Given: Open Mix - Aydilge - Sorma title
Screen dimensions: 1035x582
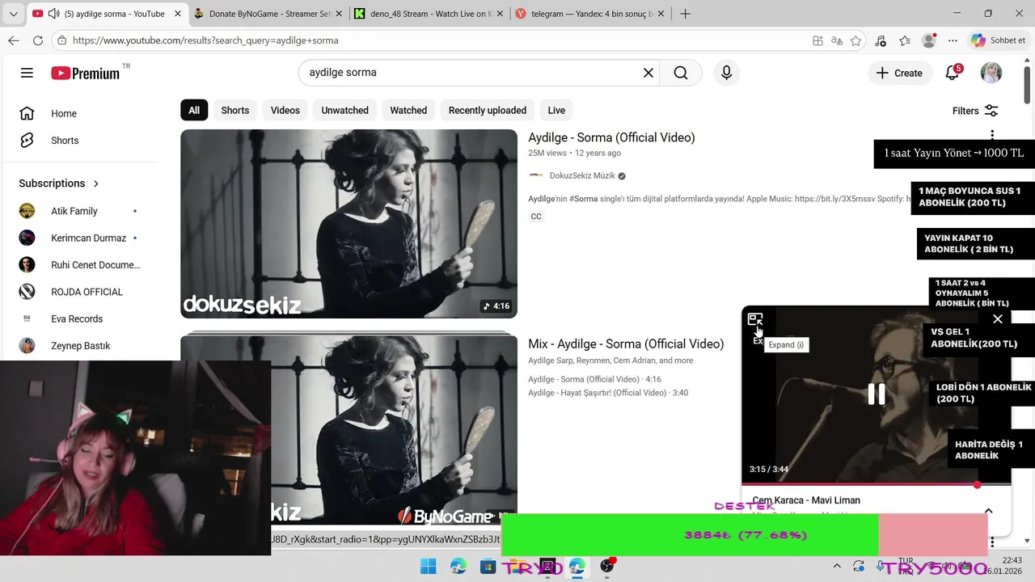Looking at the screenshot, I should coord(626,344).
